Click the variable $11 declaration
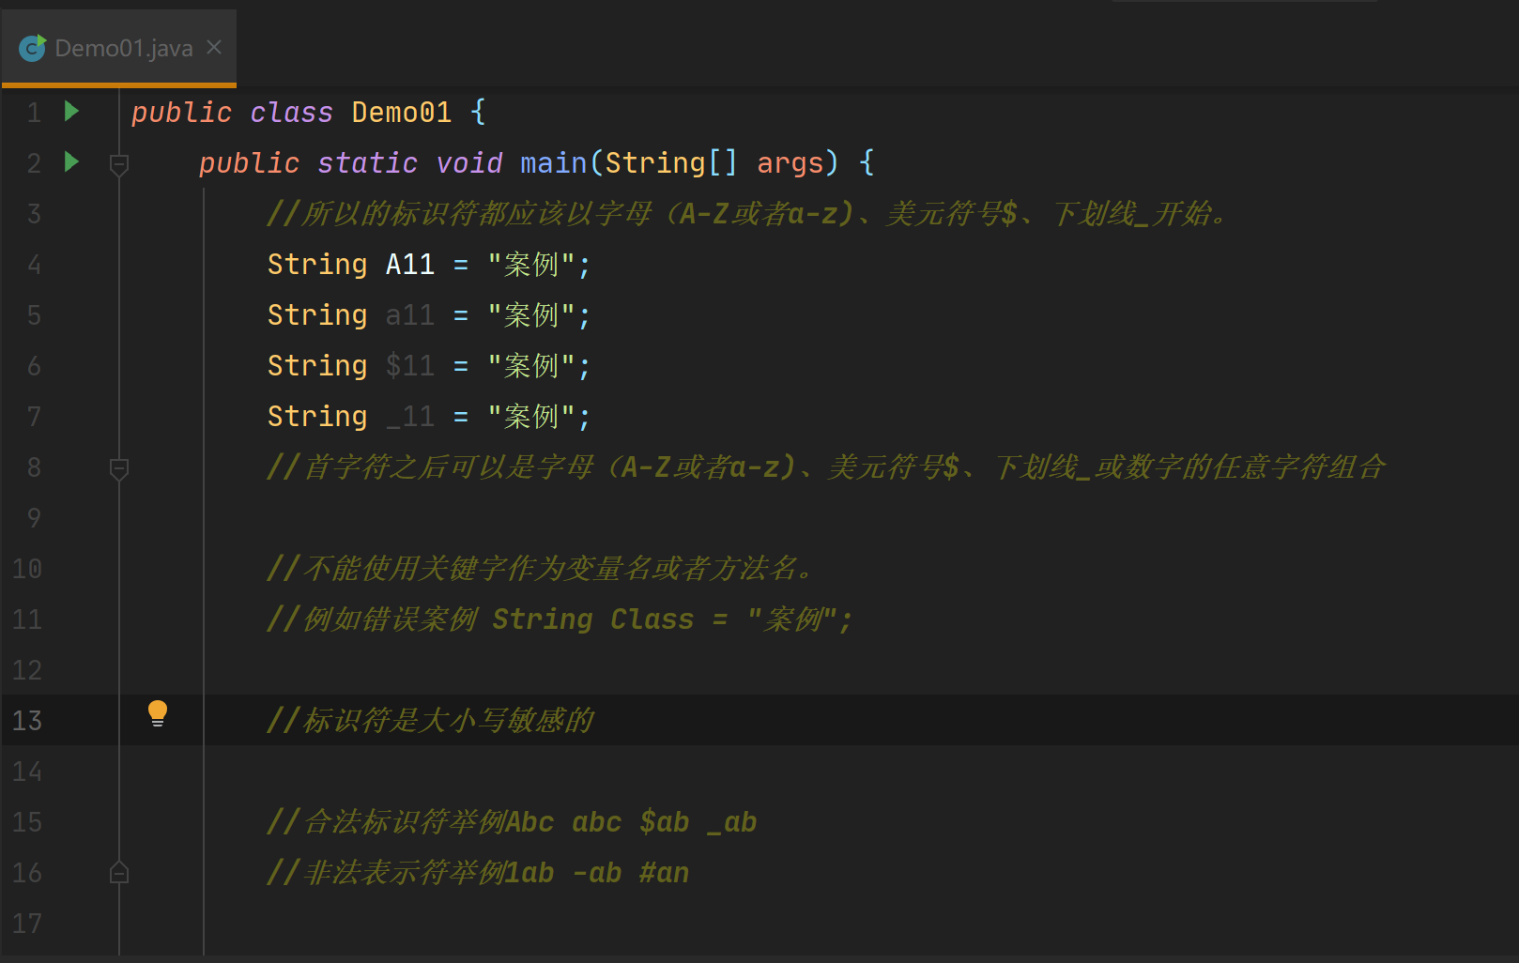Image resolution: width=1519 pixels, height=963 pixels. [x=410, y=366]
